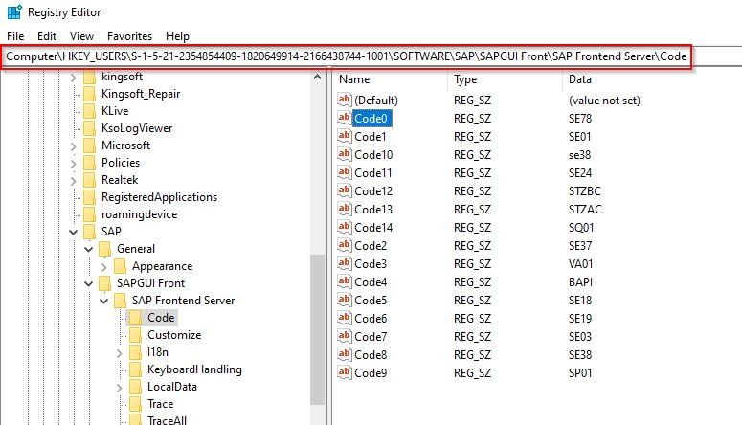
Task: Click the string icon of Code14
Action: (345, 227)
